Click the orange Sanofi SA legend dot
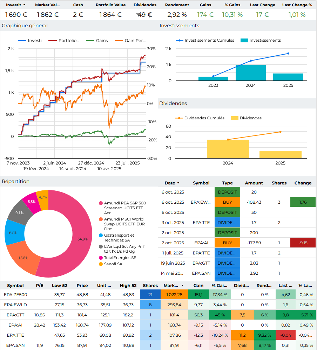Image resolution: width=317 pixels, height=350 pixels. [x=101, y=264]
